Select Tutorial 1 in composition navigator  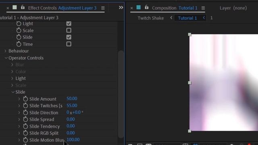point(187,18)
